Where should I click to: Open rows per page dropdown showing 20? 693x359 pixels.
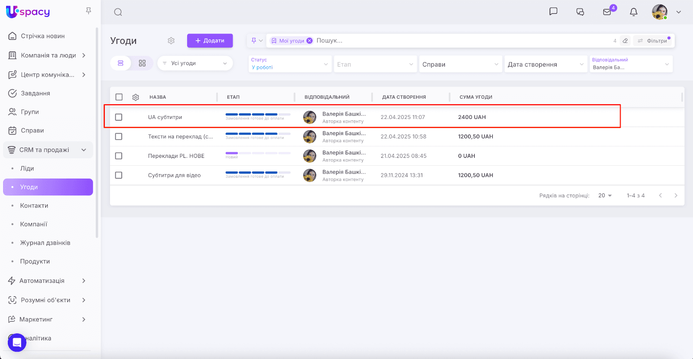pyautogui.click(x=605, y=196)
